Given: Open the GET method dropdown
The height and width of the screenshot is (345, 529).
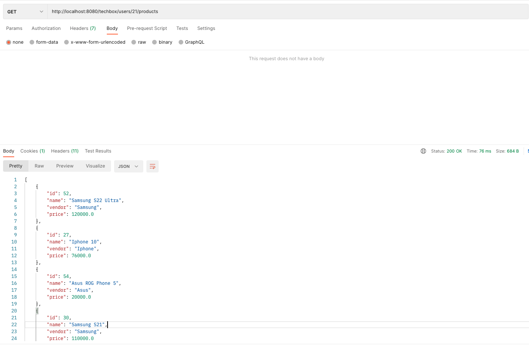Looking at the screenshot, I should point(25,11).
